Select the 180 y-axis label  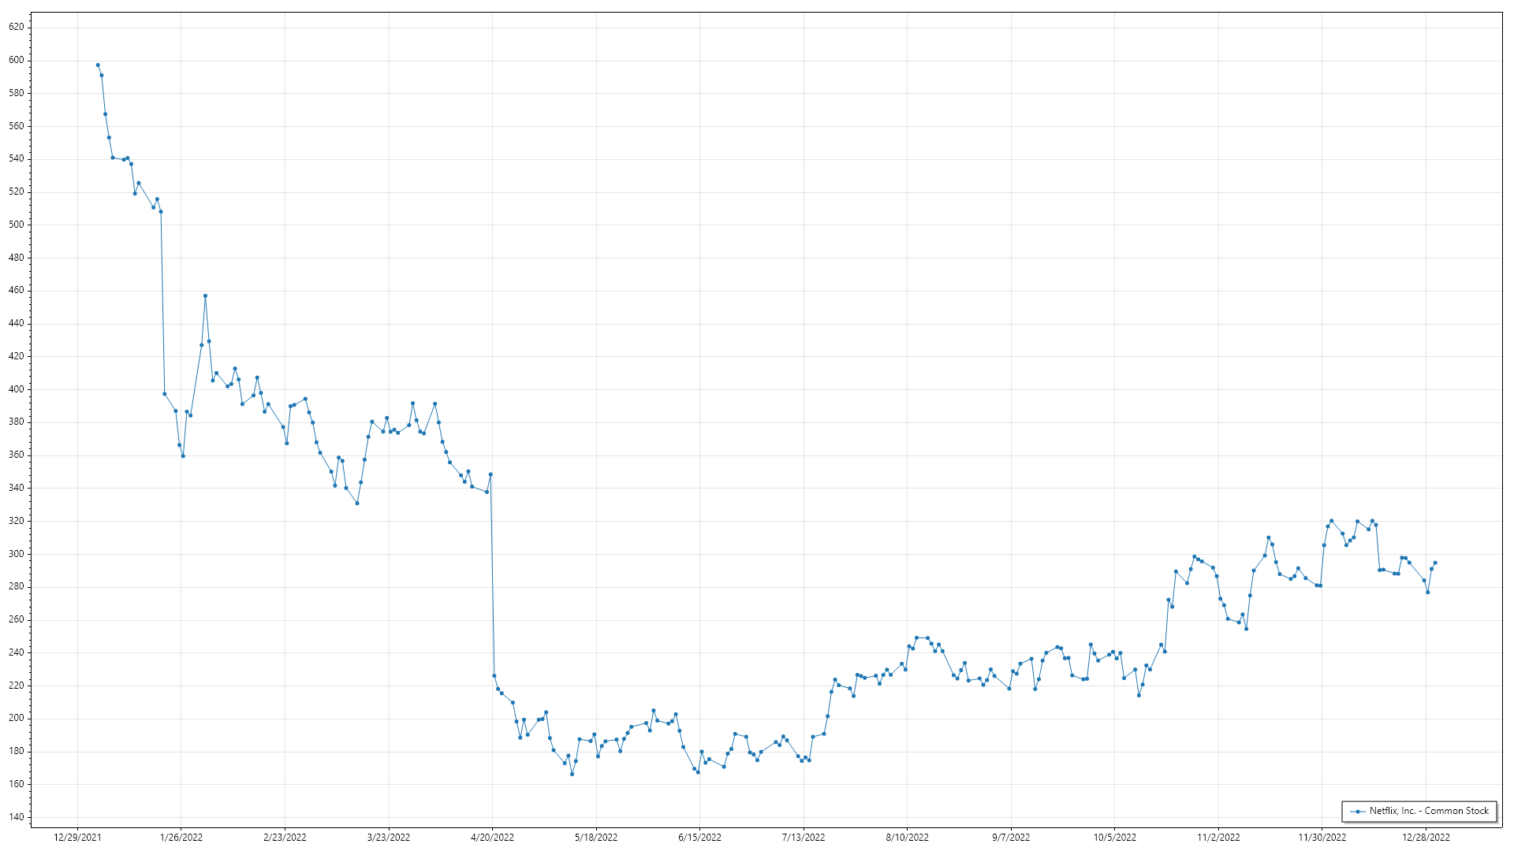17,751
